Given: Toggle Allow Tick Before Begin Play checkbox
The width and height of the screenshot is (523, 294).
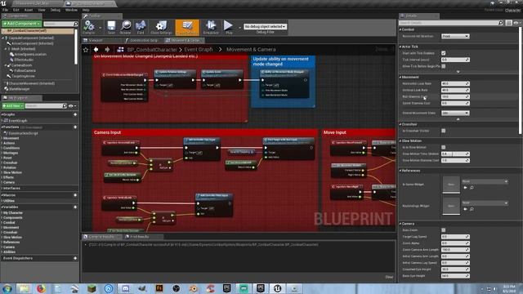Looking at the screenshot, I should point(443,66).
